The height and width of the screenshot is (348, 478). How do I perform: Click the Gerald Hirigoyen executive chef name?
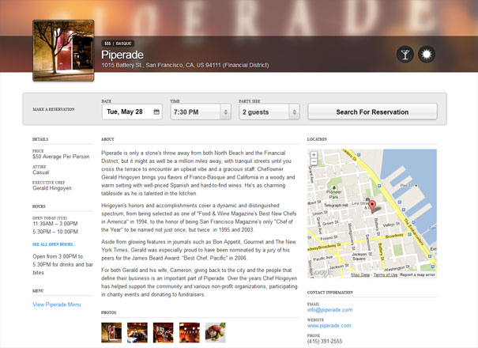coord(52,188)
